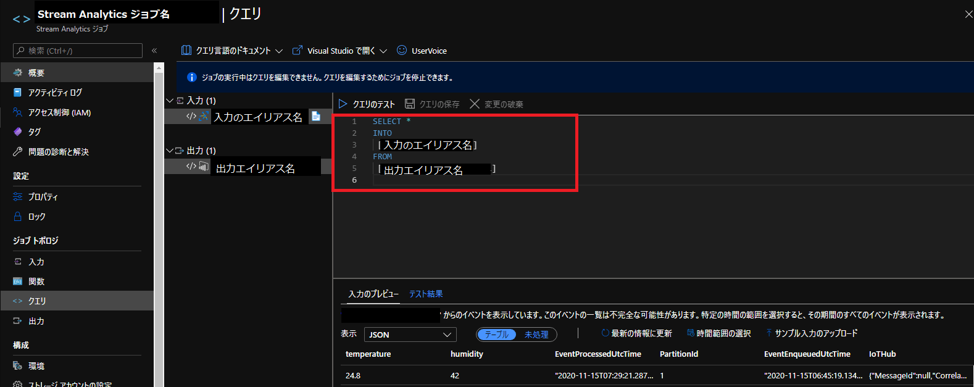974x387 pixels.
Task: Click the temperature value 24.8
Action: pos(353,375)
